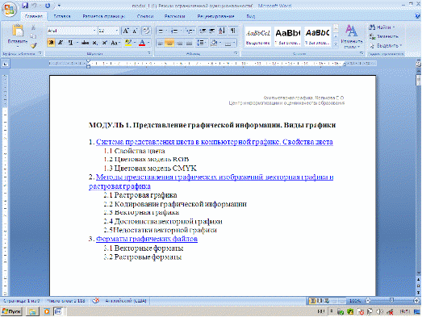
Task: Align text to the left
Action: 160,43
